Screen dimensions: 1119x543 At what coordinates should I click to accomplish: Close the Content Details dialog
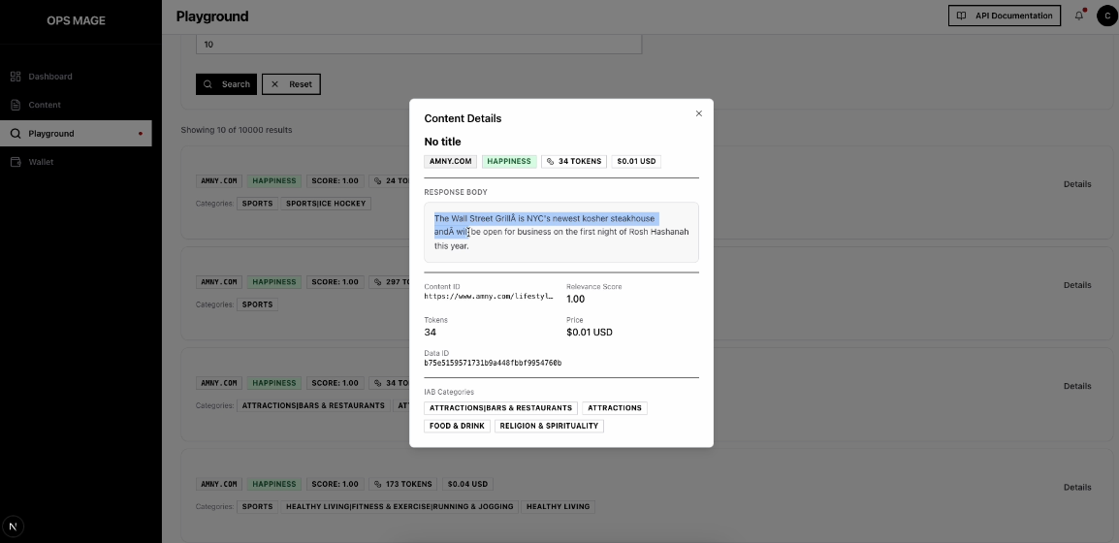(699, 113)
